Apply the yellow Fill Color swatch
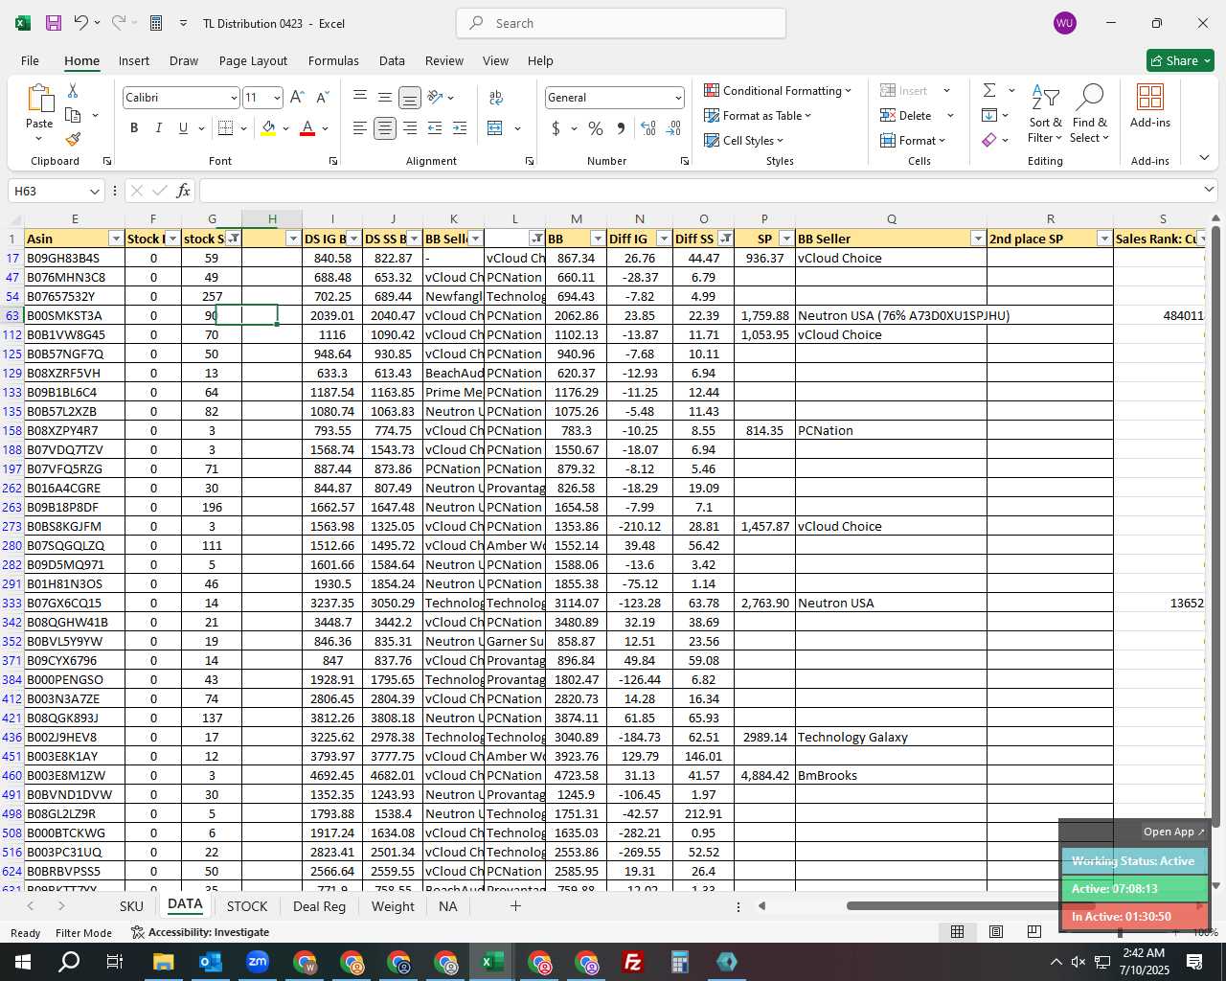This screenshot has height=981, width=1226. click(x=268, y=128)
